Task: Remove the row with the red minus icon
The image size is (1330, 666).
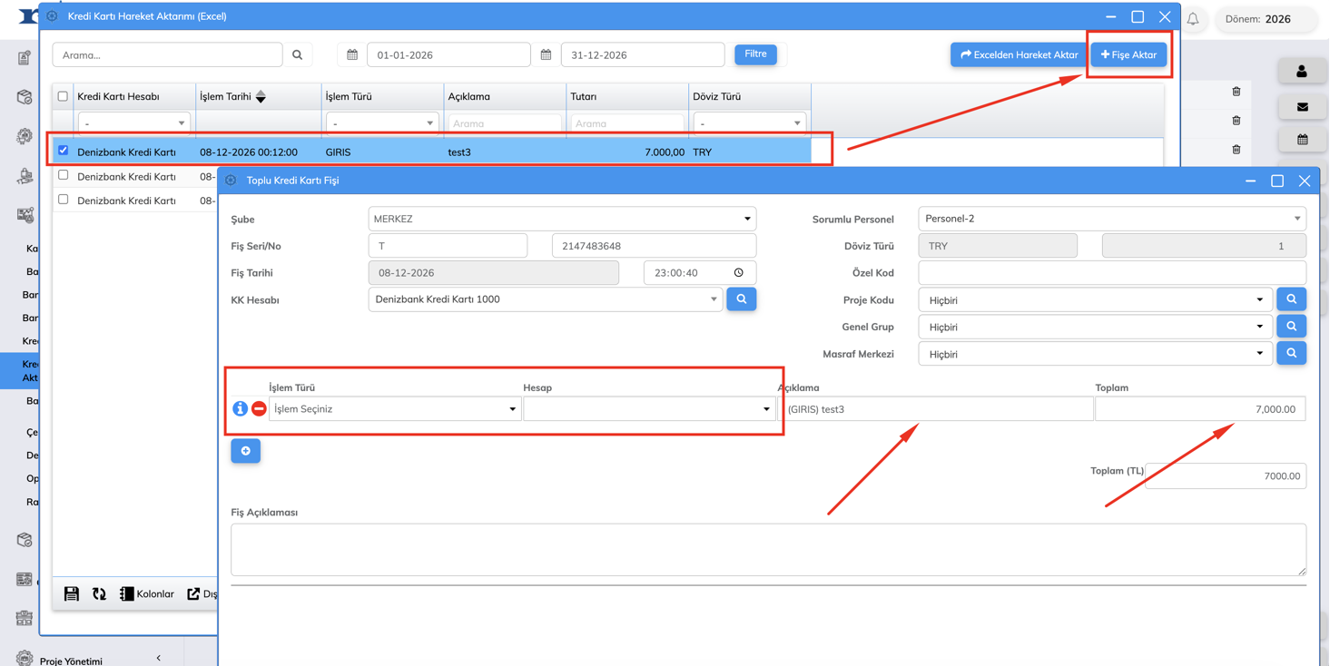Action: (259, 409)
